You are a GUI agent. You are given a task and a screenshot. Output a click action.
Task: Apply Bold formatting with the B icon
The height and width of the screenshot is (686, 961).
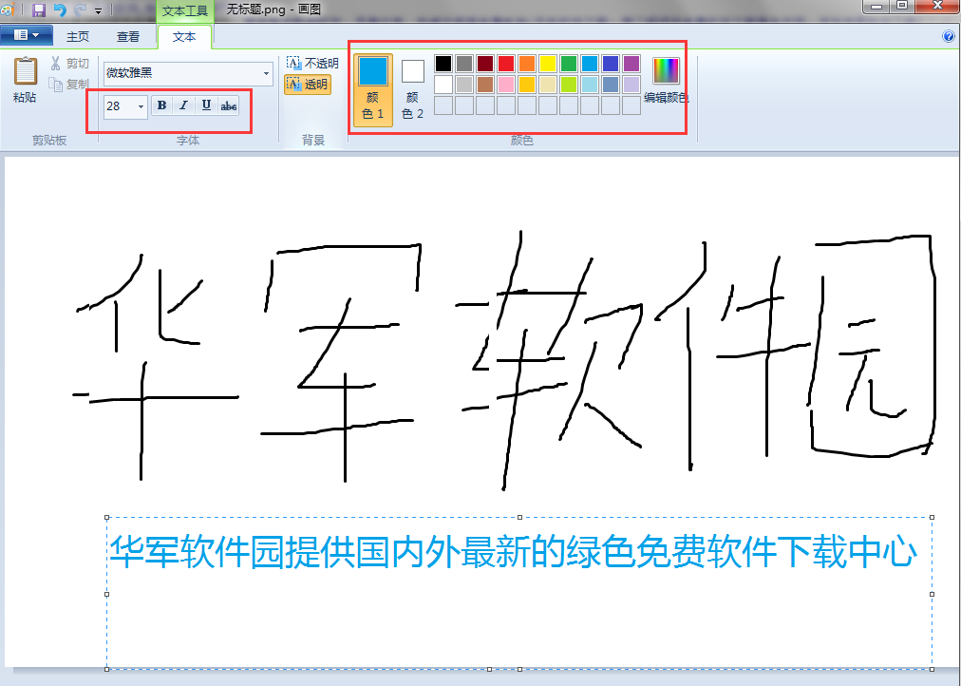(161, 105)
